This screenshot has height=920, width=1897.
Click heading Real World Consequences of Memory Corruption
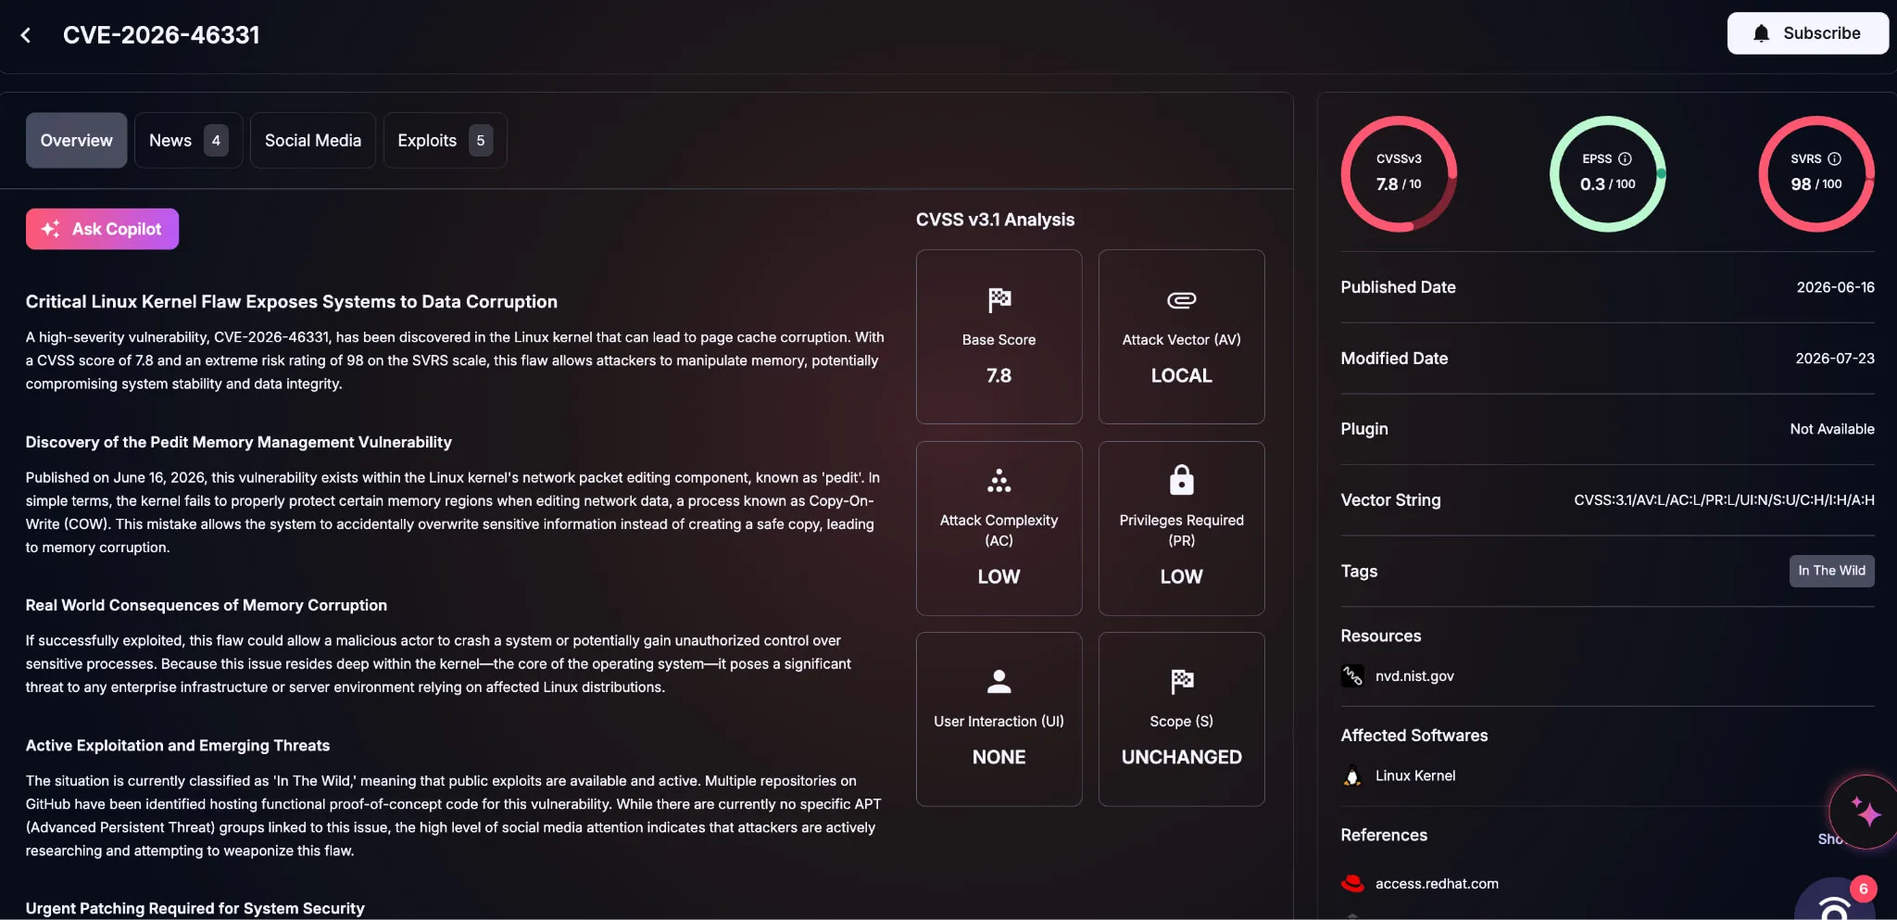pos(206,605)
